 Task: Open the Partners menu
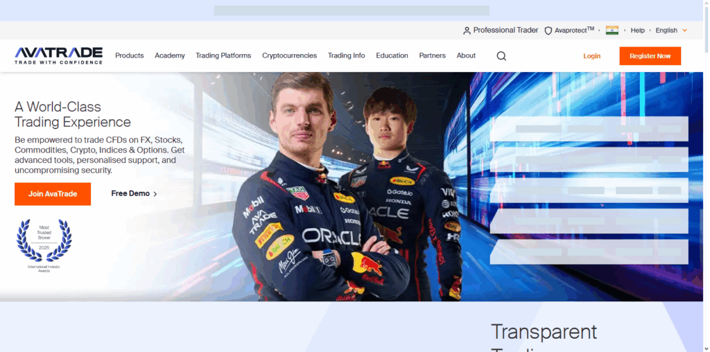[x=432, y=55]
